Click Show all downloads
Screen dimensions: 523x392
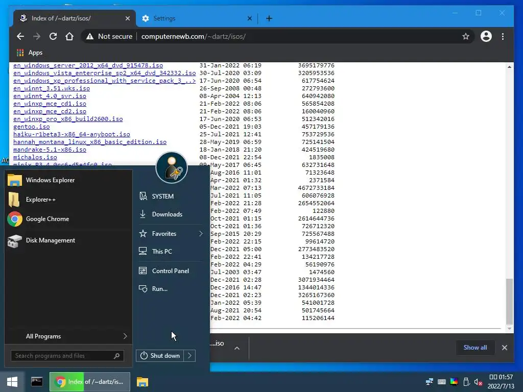coord(475,348)
